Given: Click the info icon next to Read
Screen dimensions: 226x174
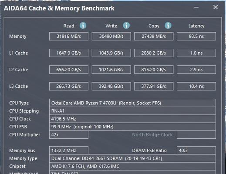Looking at the screenshot, I should tap(83, 26).
